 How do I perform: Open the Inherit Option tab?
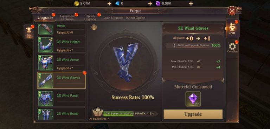(x=135, y=18)
